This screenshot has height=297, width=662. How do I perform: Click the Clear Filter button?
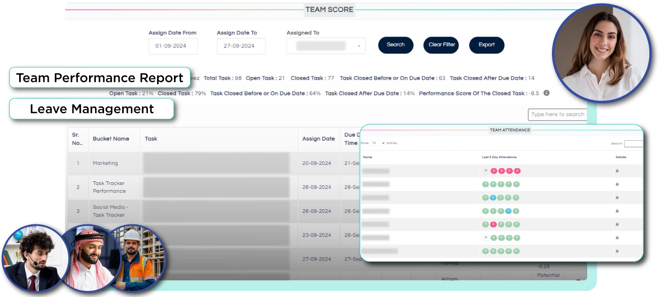[441, 45]
